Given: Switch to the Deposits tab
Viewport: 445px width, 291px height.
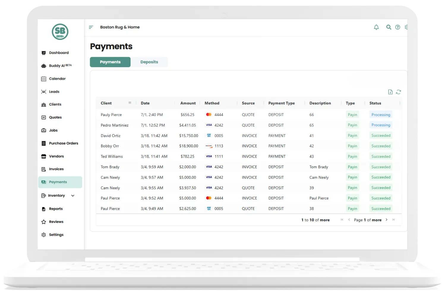Looking at the screenshot, I should pos(149,62).
